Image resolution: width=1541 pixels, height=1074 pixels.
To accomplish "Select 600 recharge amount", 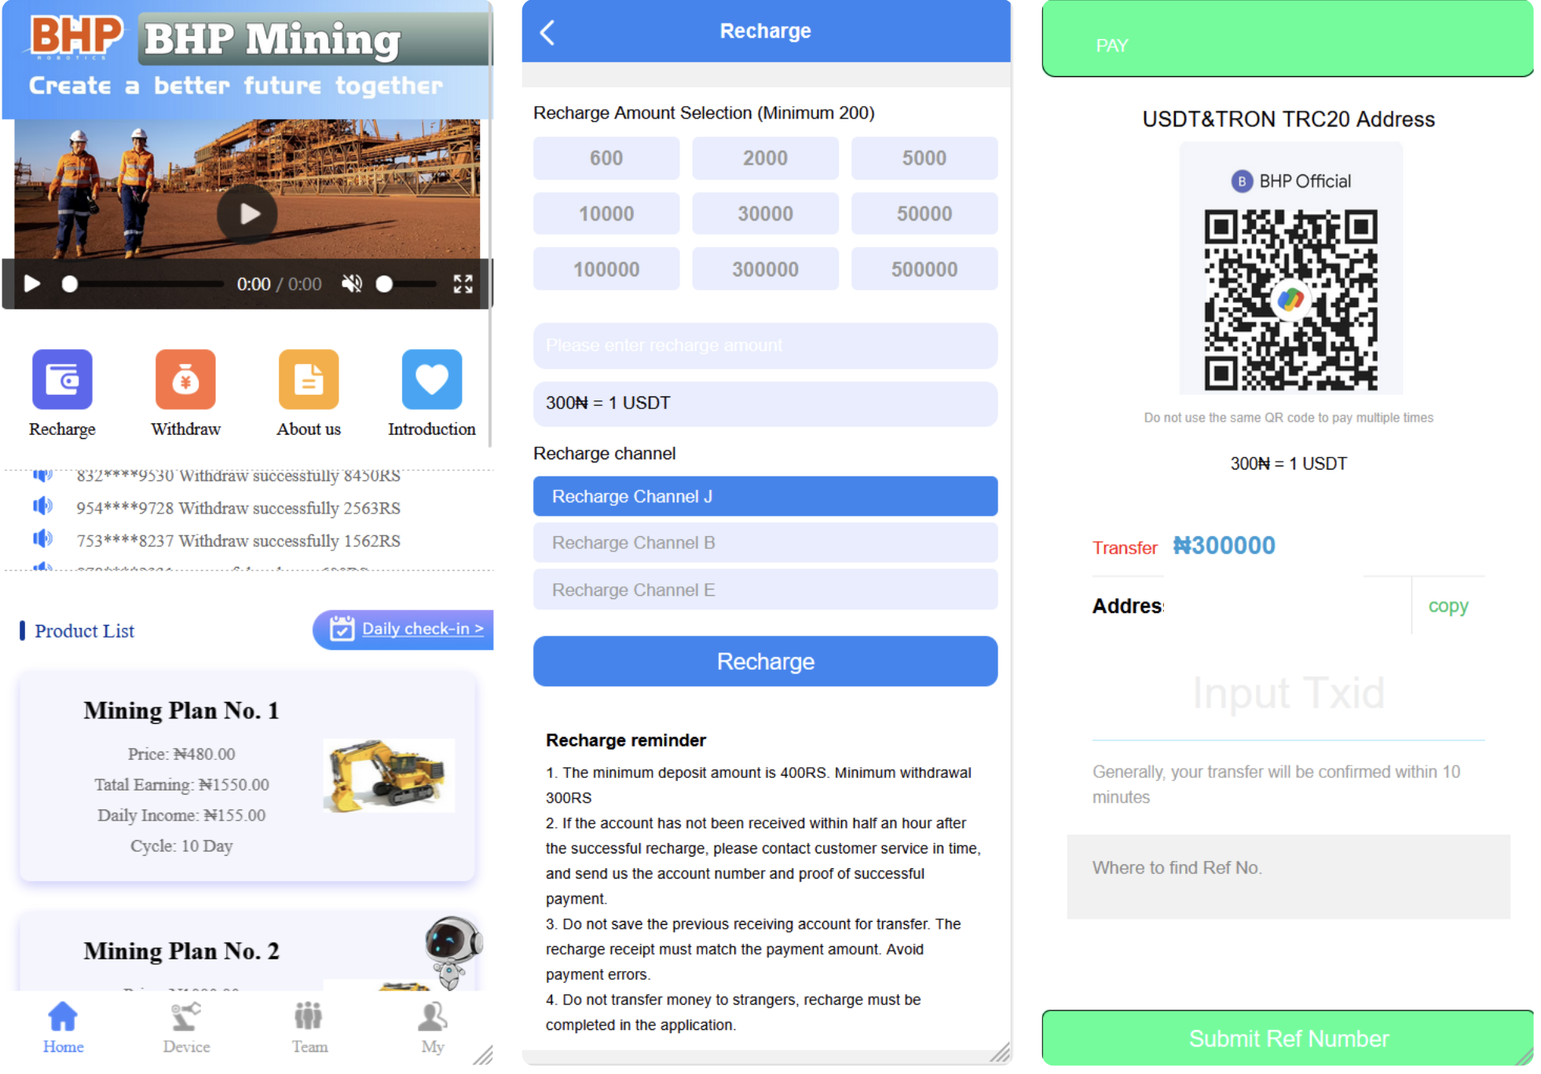I will click(x=606, y=158).
